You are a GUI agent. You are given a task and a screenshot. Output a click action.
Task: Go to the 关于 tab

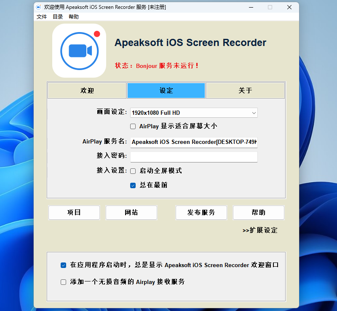tap(245, 90)
